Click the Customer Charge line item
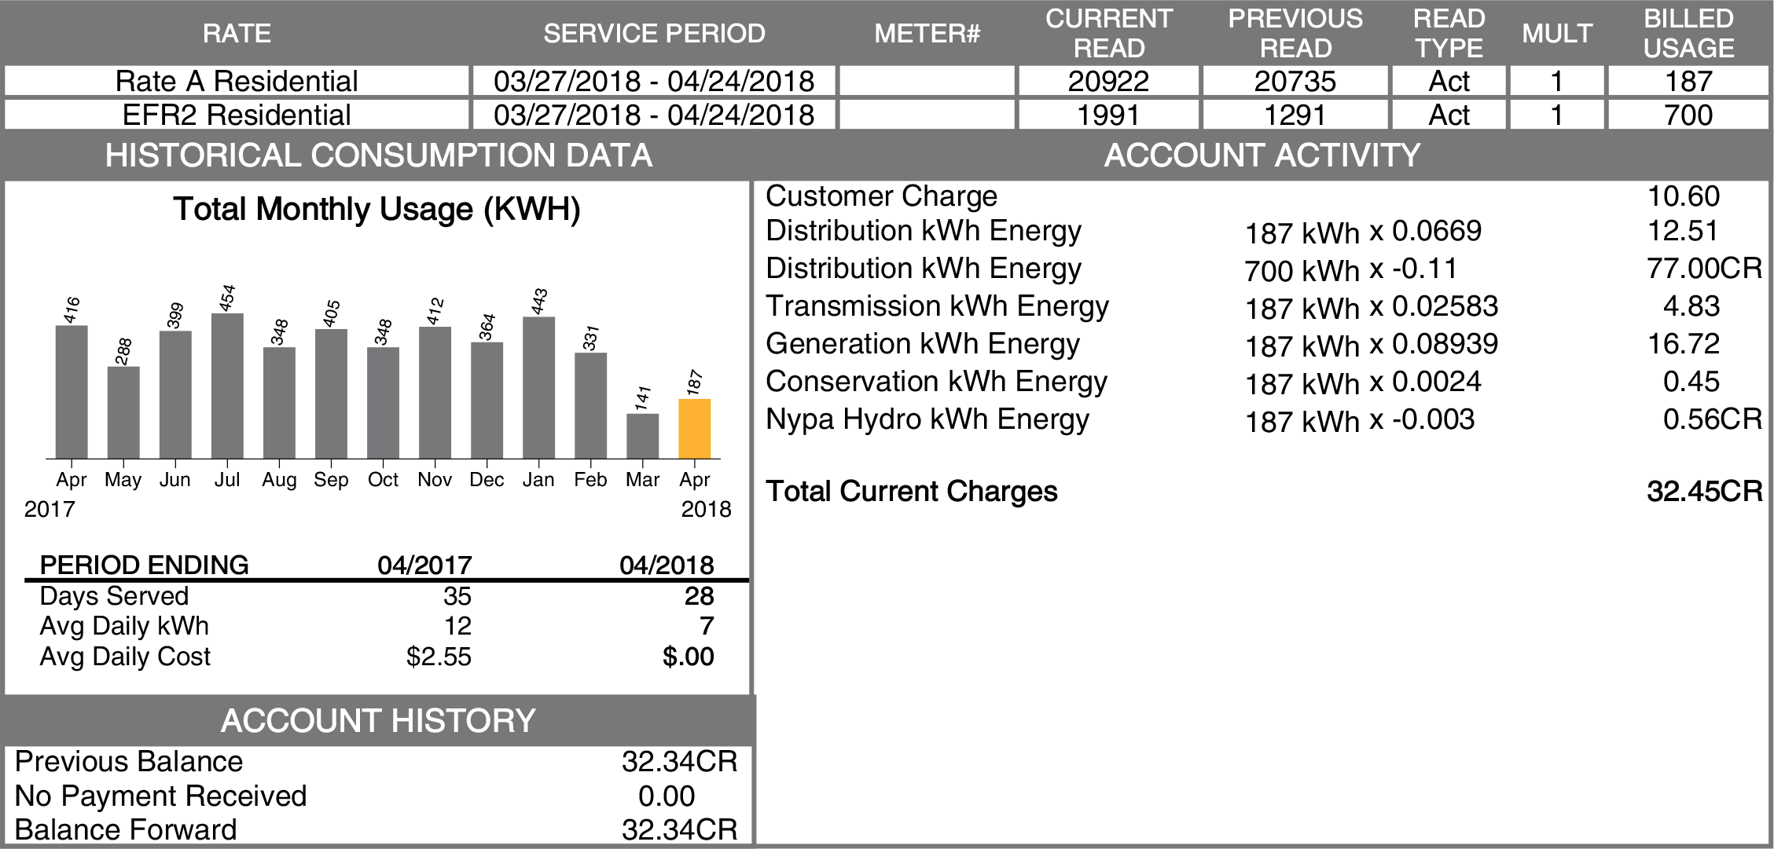This screenshot has height=849, width=1774. point(881,196)
